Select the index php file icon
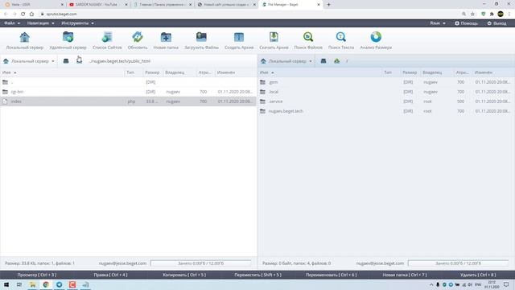Screen dimensions: 515x290 point(5,101)
